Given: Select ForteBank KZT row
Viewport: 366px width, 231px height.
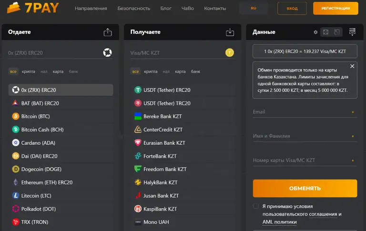Looking at the screenshot, I should pos(183,156).
